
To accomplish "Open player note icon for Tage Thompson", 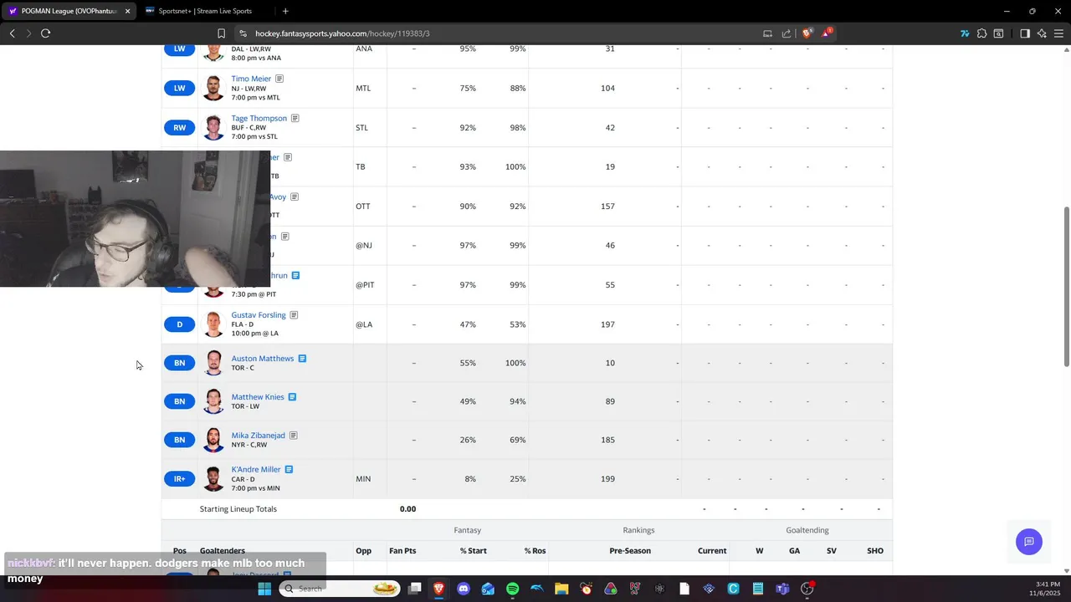I will (x=295, y=118).
